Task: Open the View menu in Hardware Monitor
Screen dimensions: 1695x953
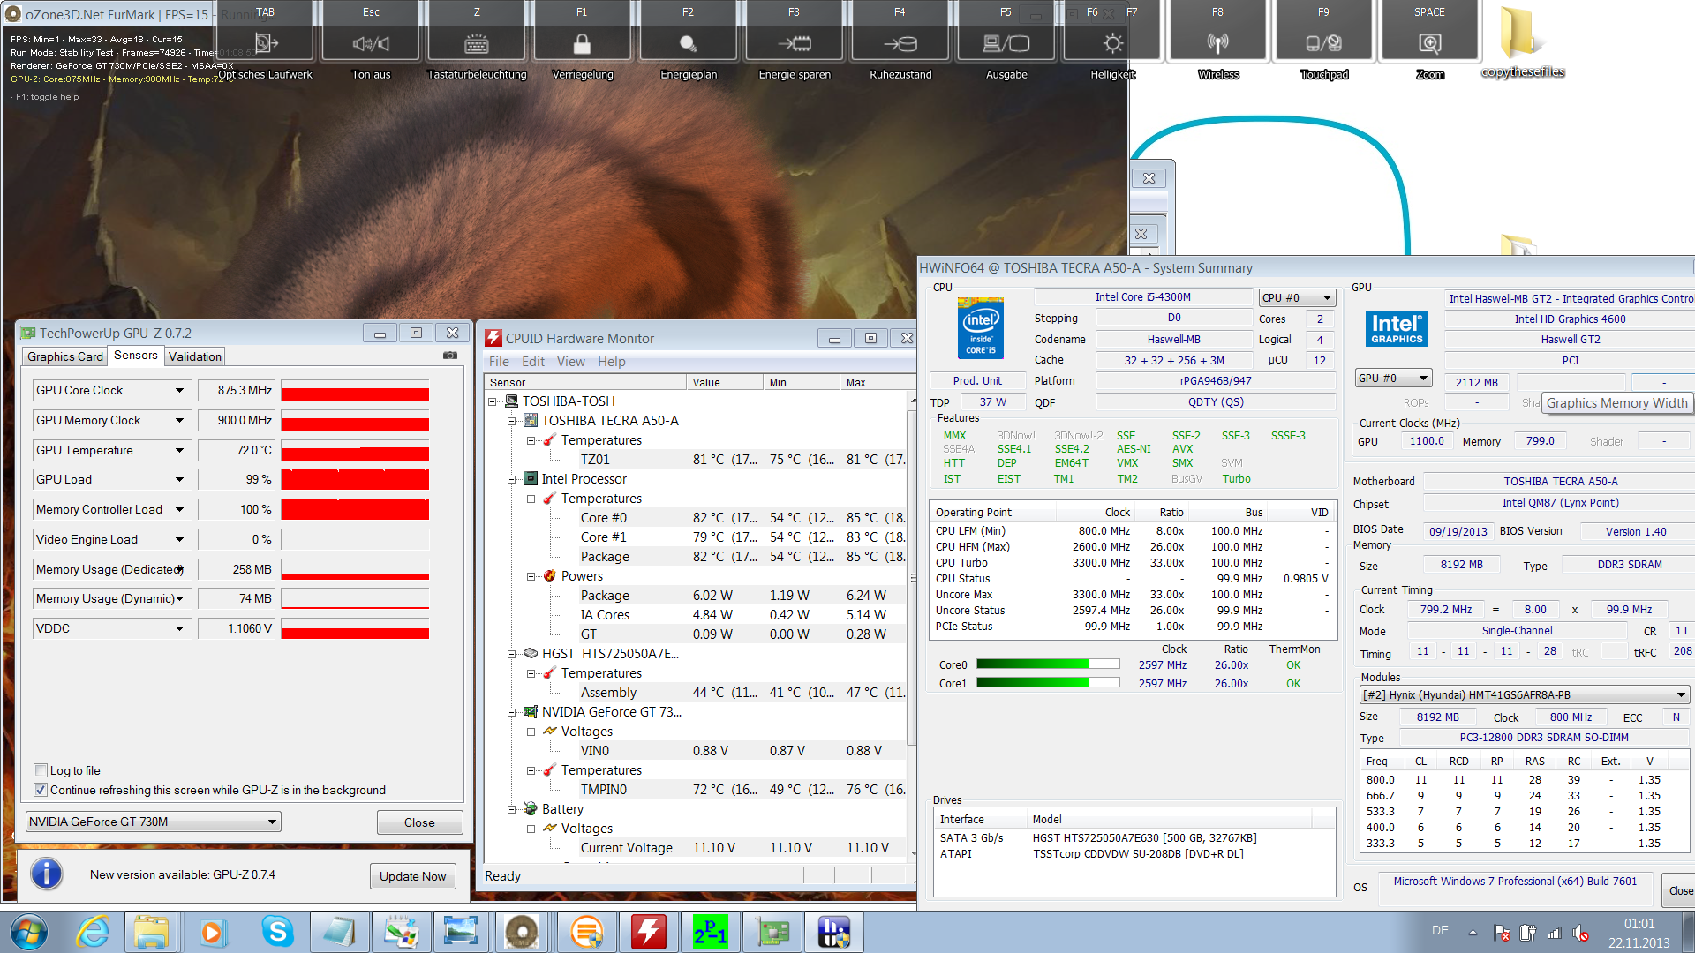Action: tap(570, 362)
